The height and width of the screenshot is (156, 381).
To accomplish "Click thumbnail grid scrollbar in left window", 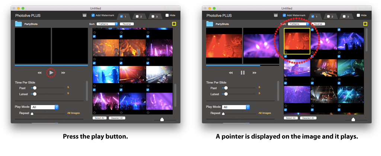I will tap(176, 95).
